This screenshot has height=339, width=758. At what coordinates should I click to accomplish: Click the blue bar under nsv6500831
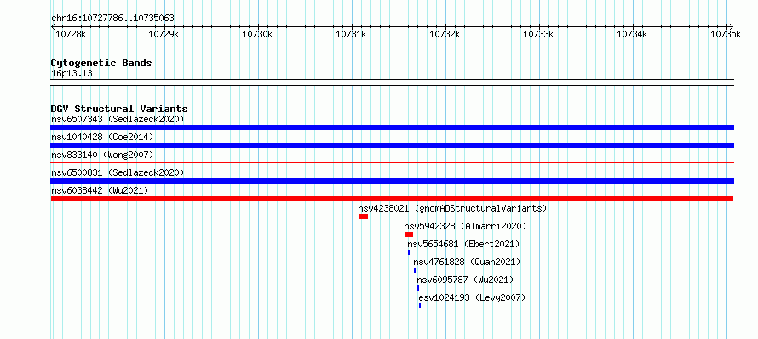tap(392, 181)
